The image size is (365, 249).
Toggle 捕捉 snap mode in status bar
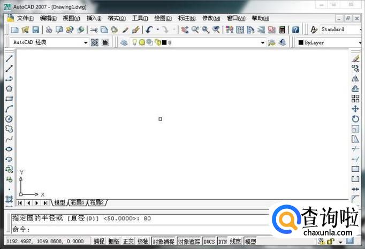[99, 242]
